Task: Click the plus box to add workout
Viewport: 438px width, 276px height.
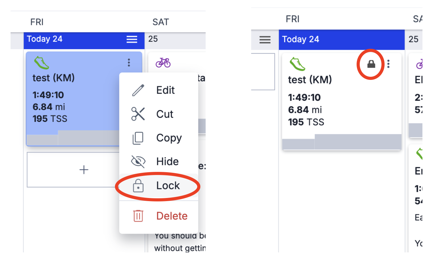Action: pyautogui.click(x=84, y=170)
